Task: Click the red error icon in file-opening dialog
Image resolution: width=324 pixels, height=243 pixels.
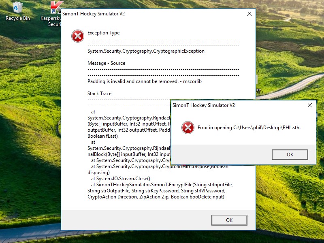Action: click(188, 128)
